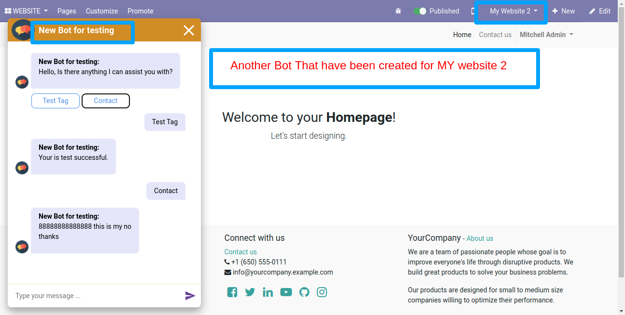Click the Facebook icon in the footer
This screenshot has width=625, height=315.
(232, 292)
